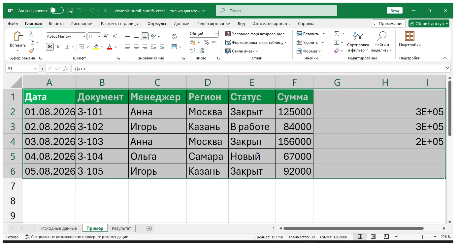Click the Вход sign-in button

point(395,11)
